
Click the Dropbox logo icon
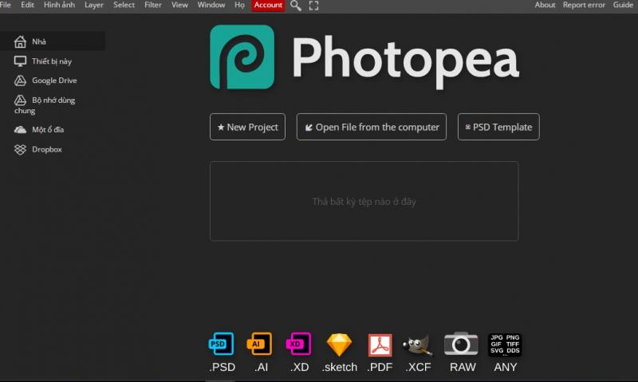tap(20, 149)
